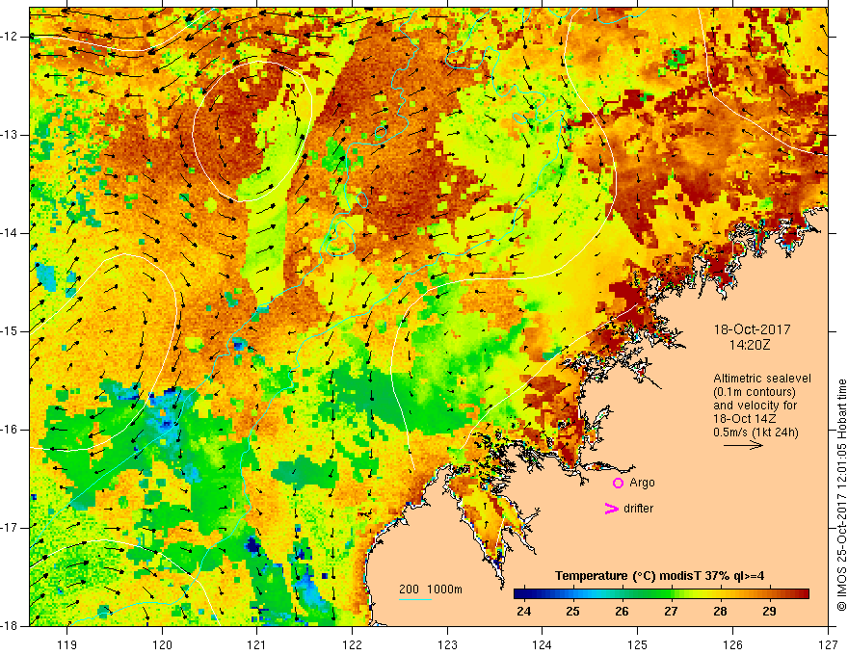Click the '-13' latitude axis label
This screenshot has height=655, width=848.
click(x=10, y=135)
